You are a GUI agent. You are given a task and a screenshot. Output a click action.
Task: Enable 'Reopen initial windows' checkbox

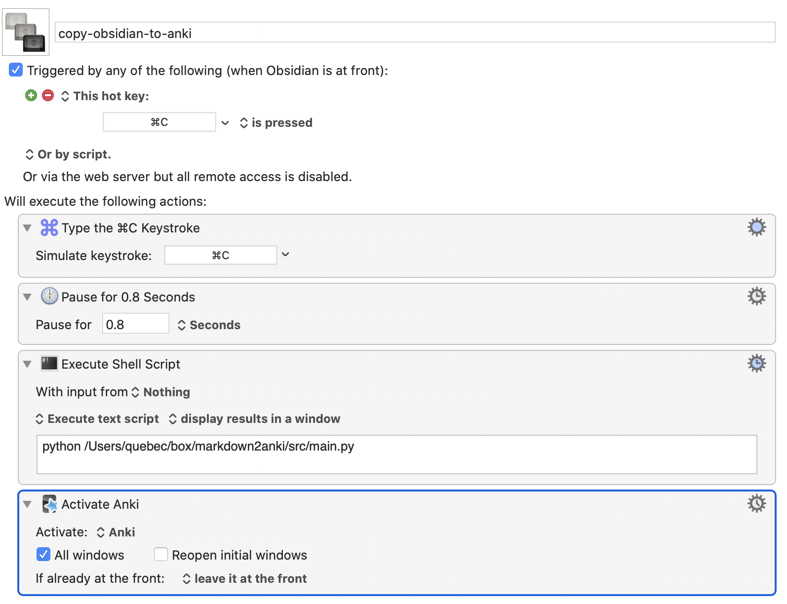(161, 555)
